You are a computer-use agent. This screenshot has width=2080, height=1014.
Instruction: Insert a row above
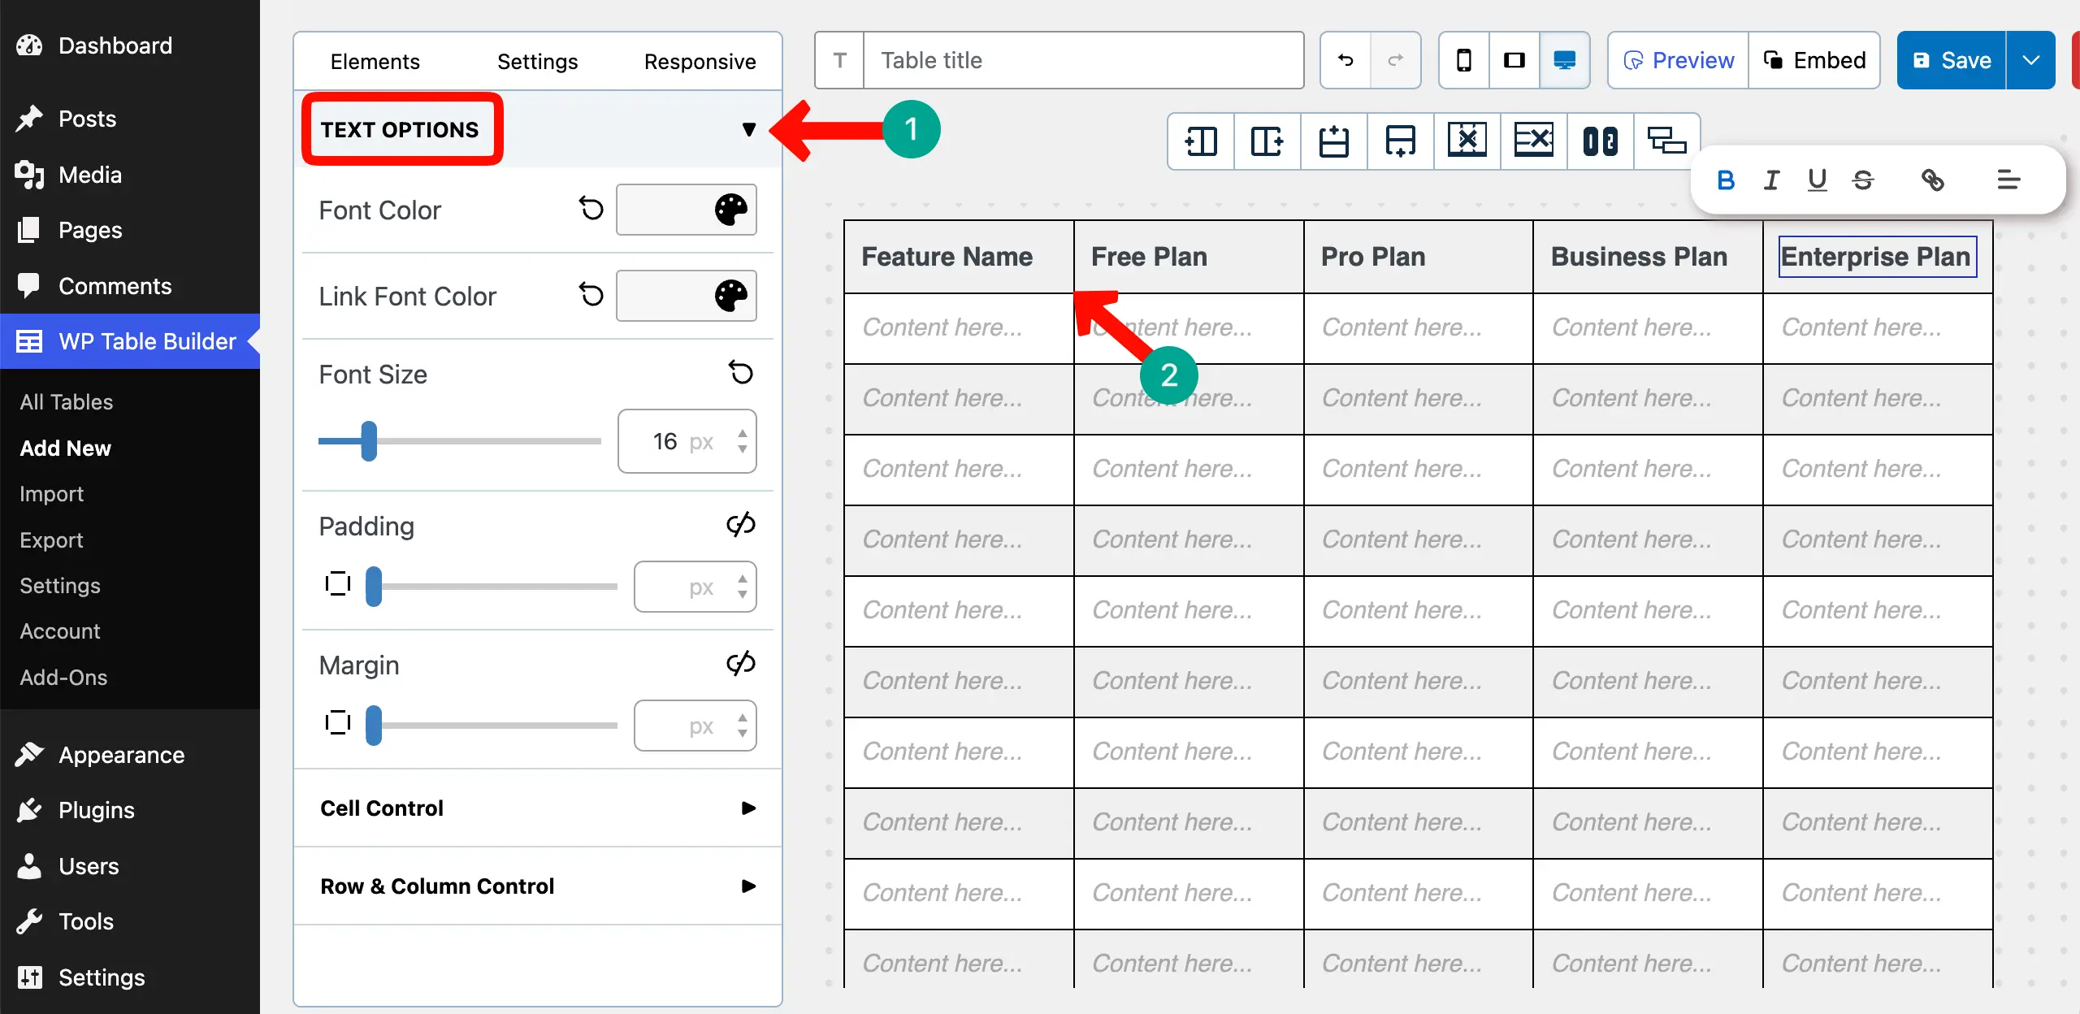click(x=1334, y=141)
